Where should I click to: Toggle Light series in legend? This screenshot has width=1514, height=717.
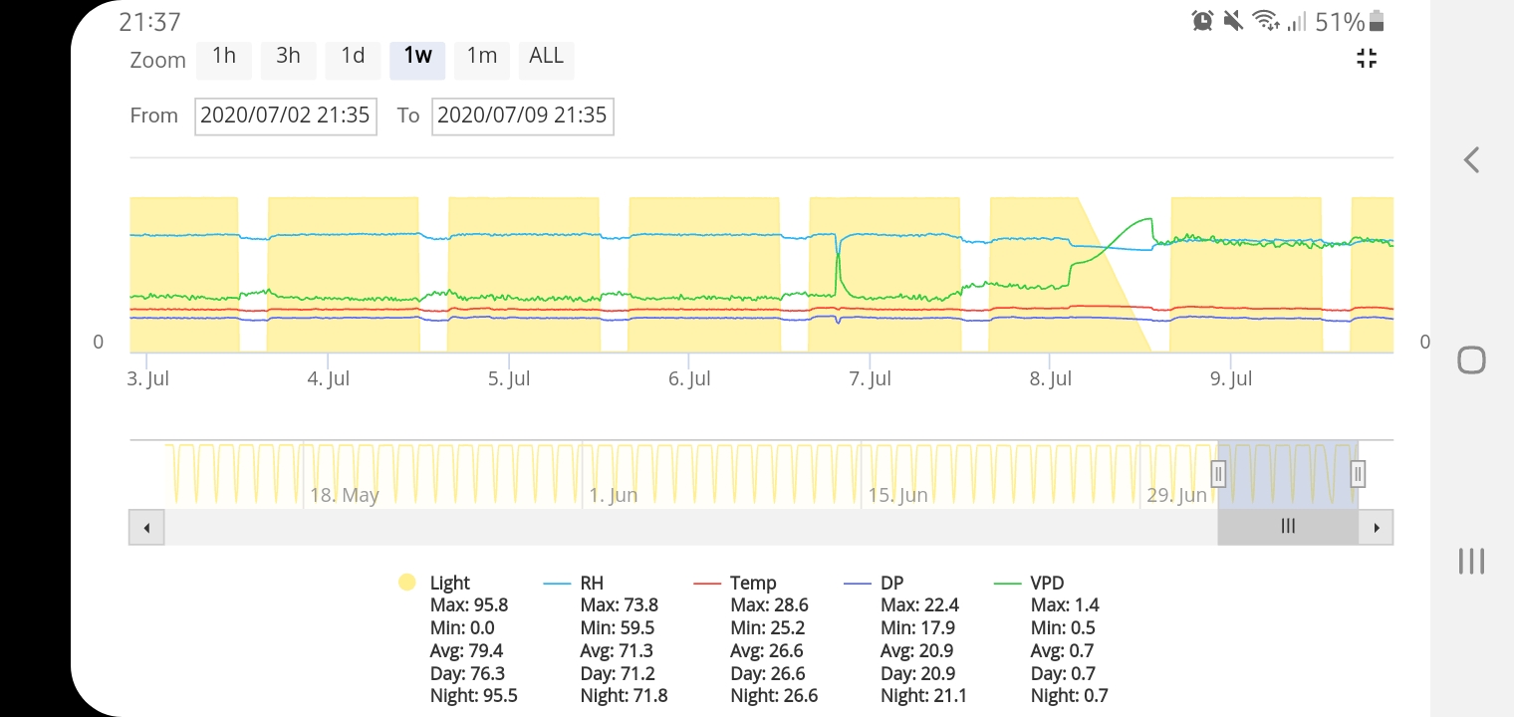[449, 583]
